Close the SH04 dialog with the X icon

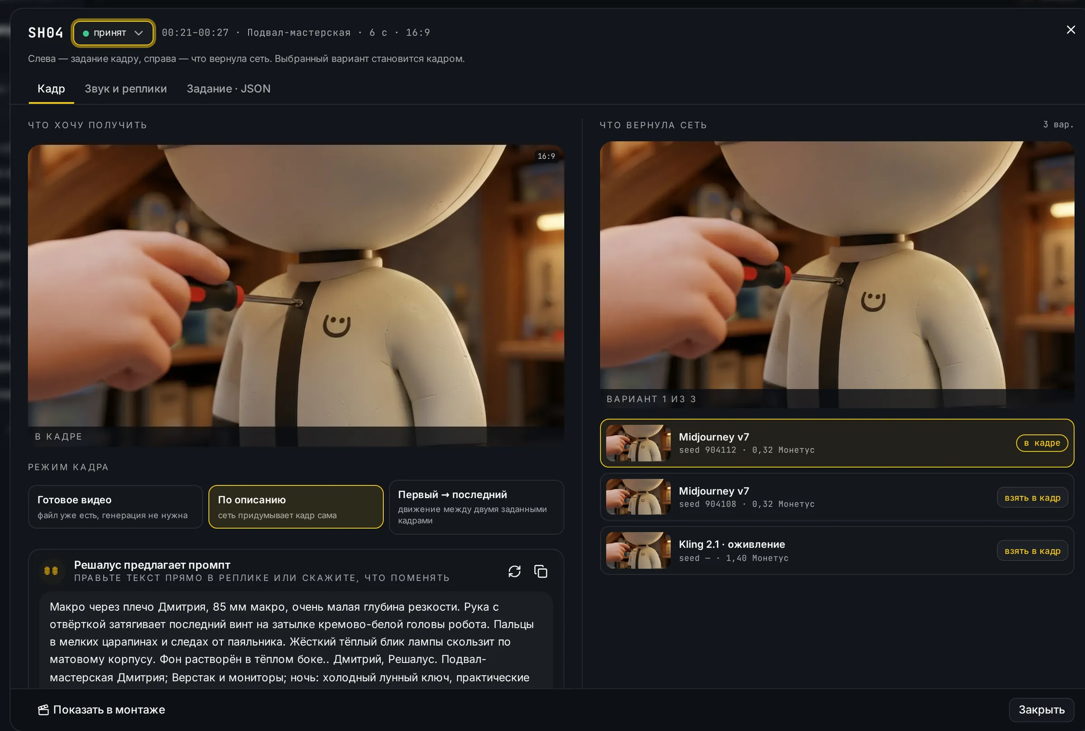tap(1071, 30)
